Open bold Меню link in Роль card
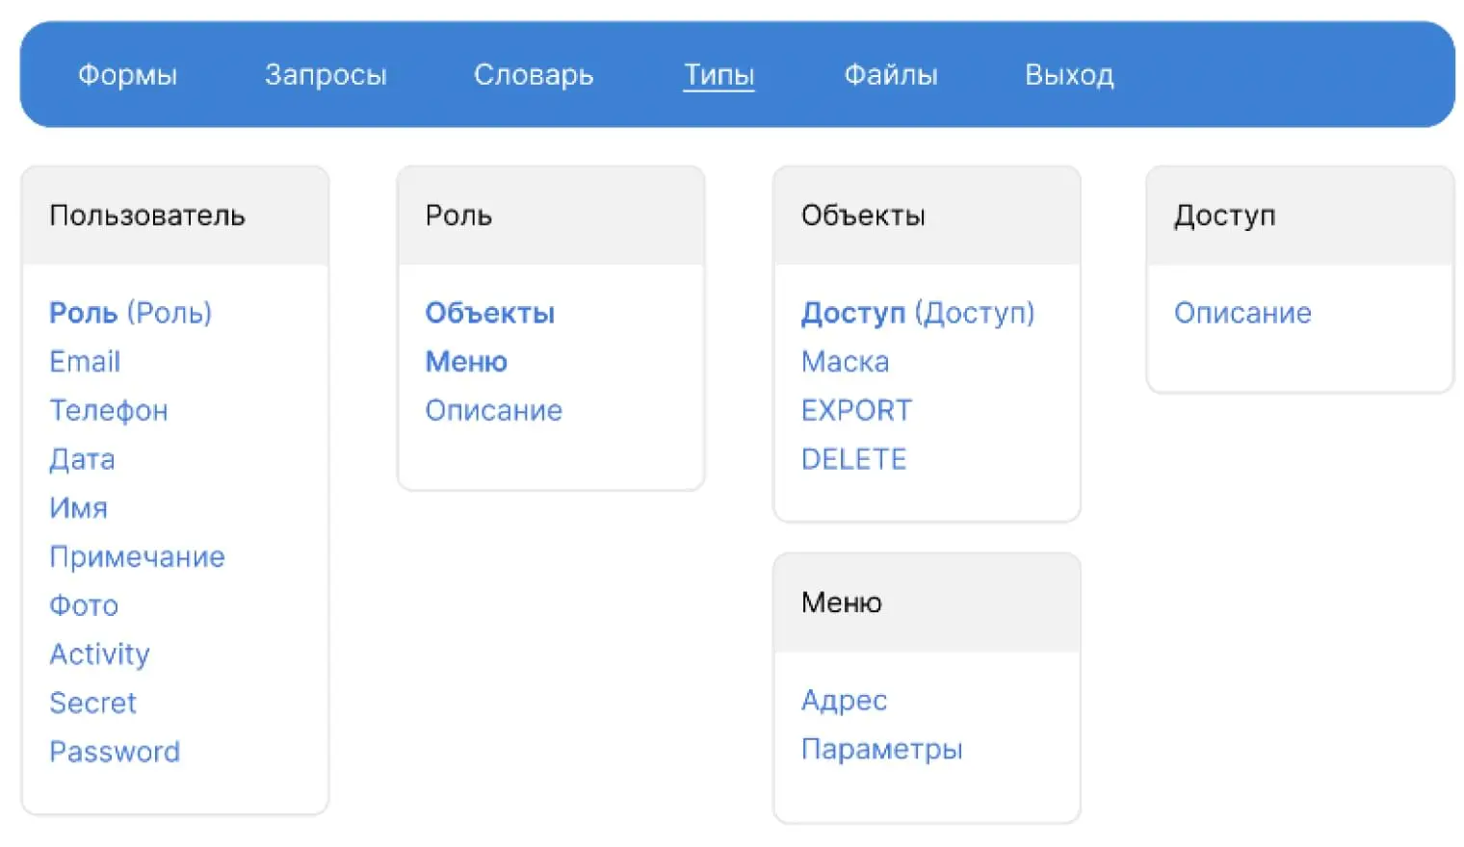Viewport: 1464px width, 847px height. coord(466,362)
